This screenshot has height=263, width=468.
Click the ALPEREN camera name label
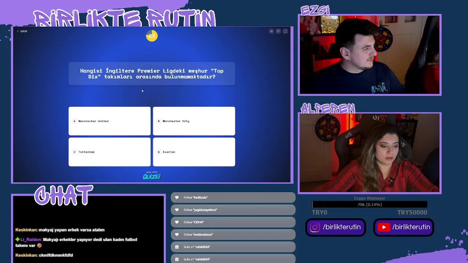(x=328, y=108)
